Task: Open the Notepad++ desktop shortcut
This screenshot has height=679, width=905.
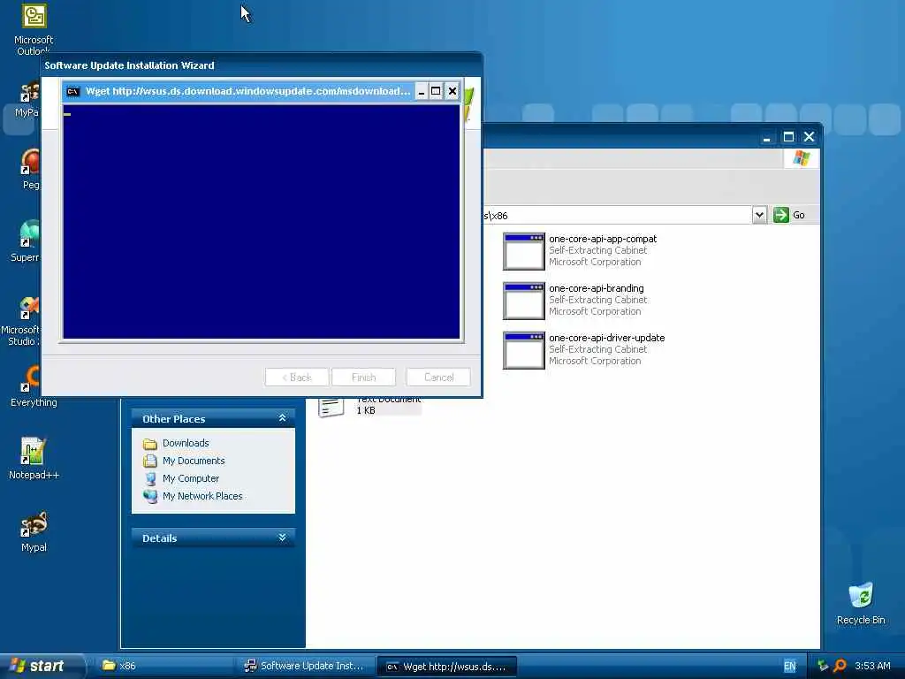Action: pos(33,451)
